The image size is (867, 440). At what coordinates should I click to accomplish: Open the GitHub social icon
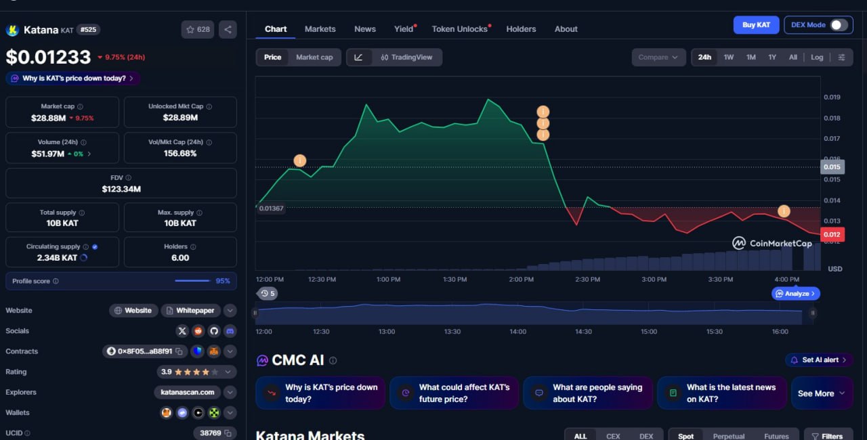(x=214, y=331)
